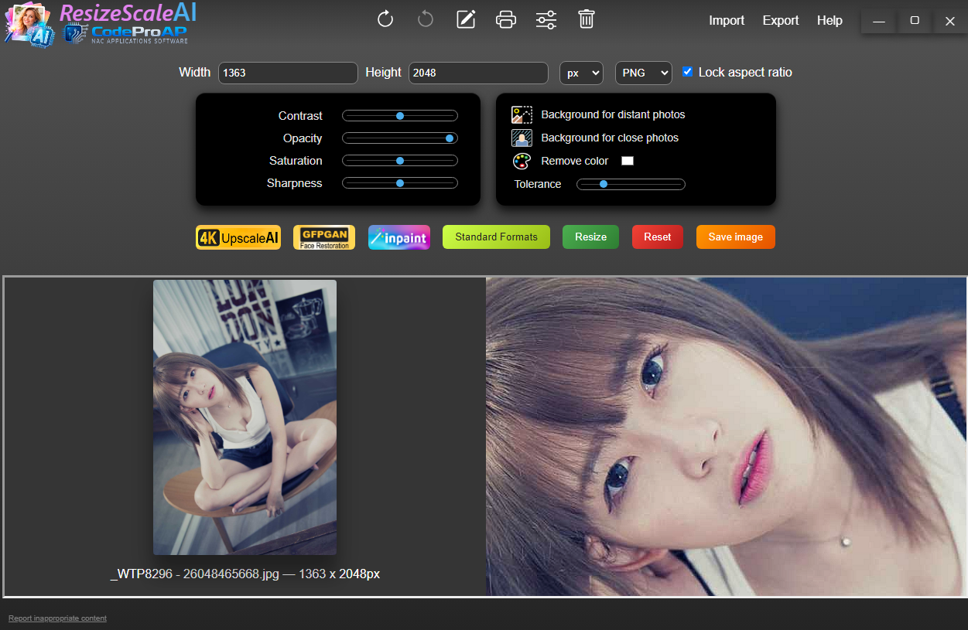Select Background for close photos icon

click(522, 138)
